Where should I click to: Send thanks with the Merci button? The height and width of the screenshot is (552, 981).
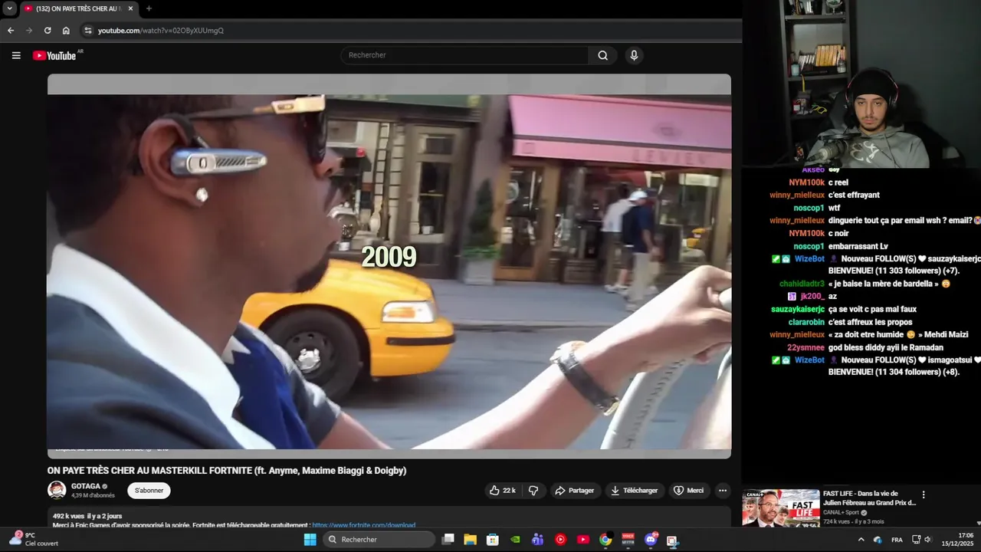(x=688, y=491)
